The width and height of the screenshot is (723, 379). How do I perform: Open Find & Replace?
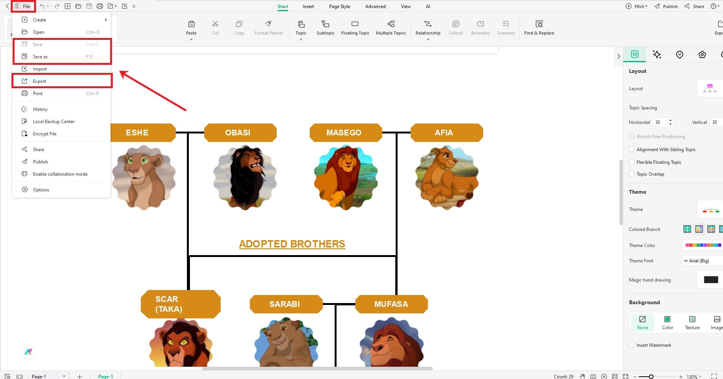point(539,28)
